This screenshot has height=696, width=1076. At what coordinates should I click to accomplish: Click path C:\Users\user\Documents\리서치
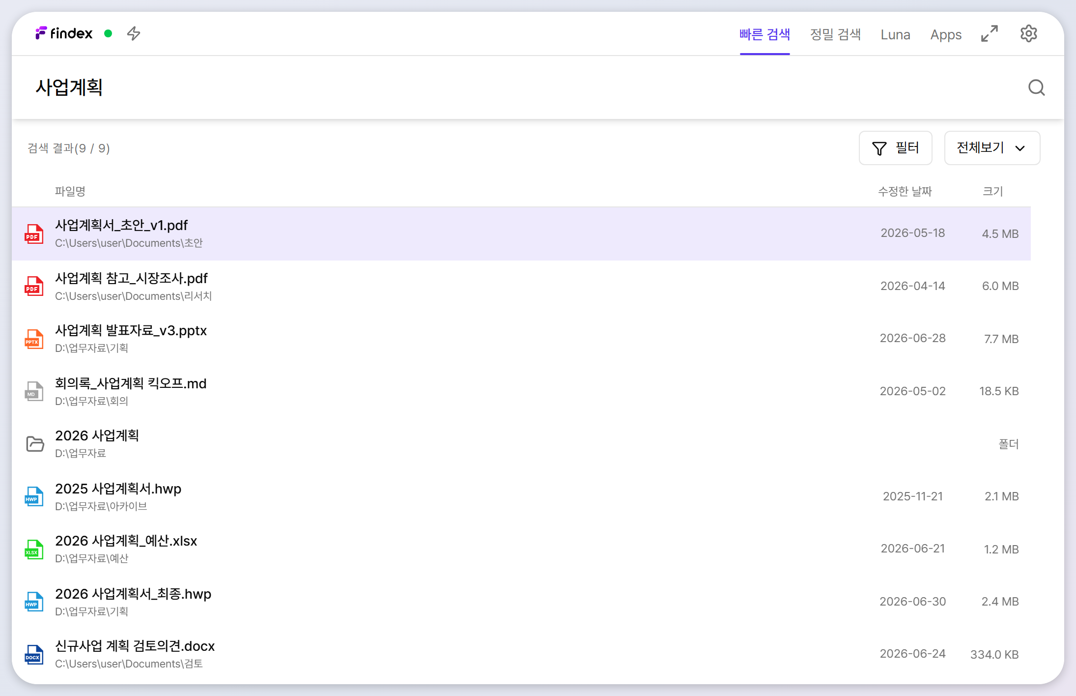coord(133,296)
